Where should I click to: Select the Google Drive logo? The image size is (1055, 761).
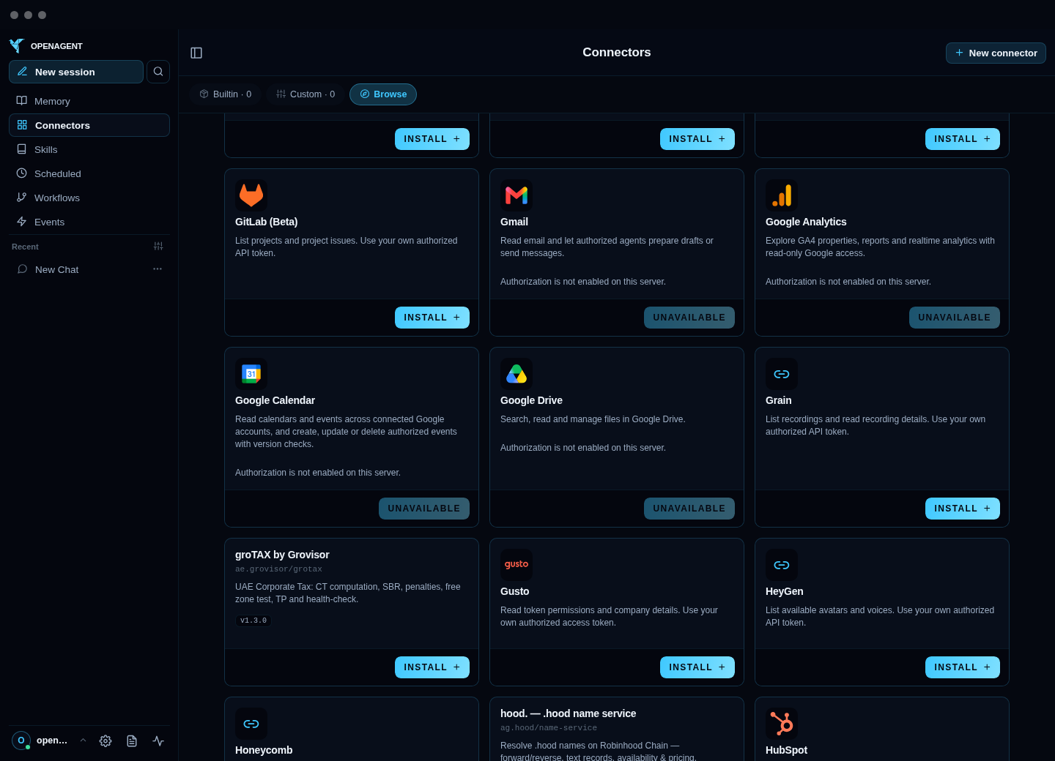[x=517, y=374]
